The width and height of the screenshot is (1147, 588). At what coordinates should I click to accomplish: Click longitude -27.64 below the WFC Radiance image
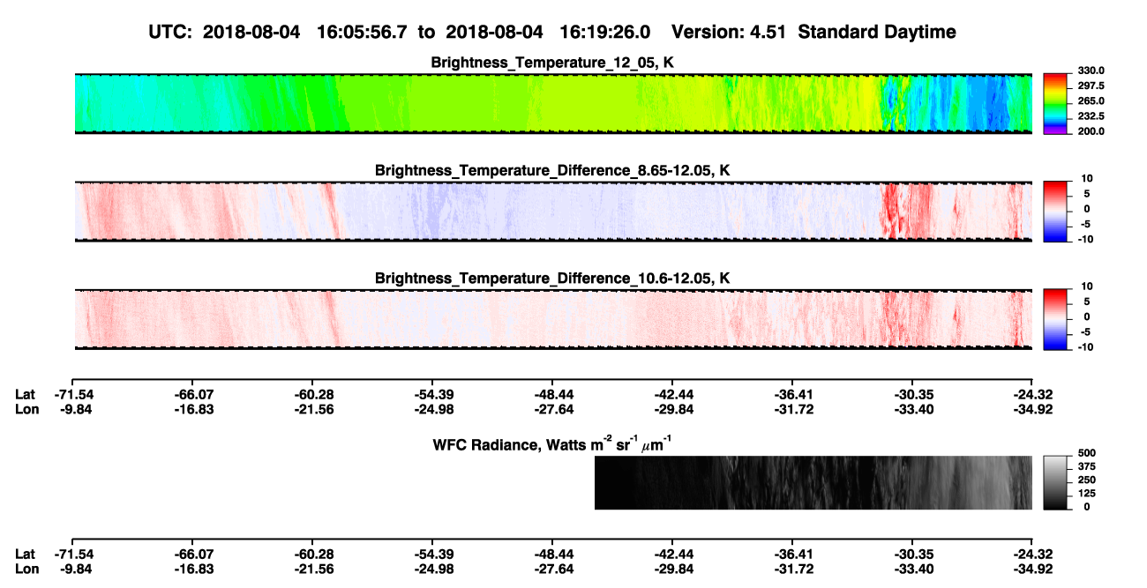[552, 568]
